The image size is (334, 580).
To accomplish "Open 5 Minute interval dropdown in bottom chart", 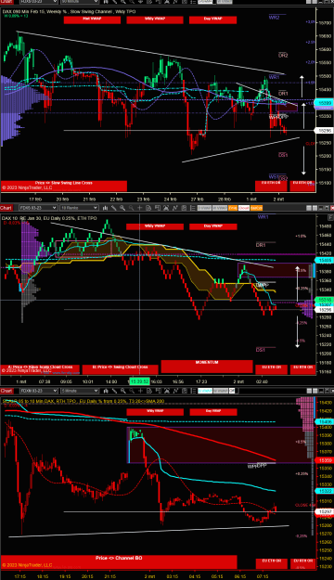I will tap(80, 391).
